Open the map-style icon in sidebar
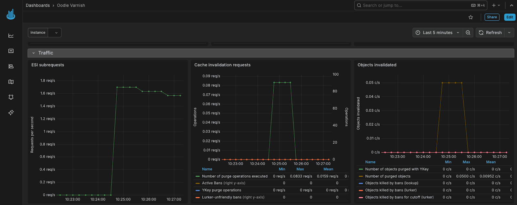This screenshot has width=517, height=205. coord(11,82)
